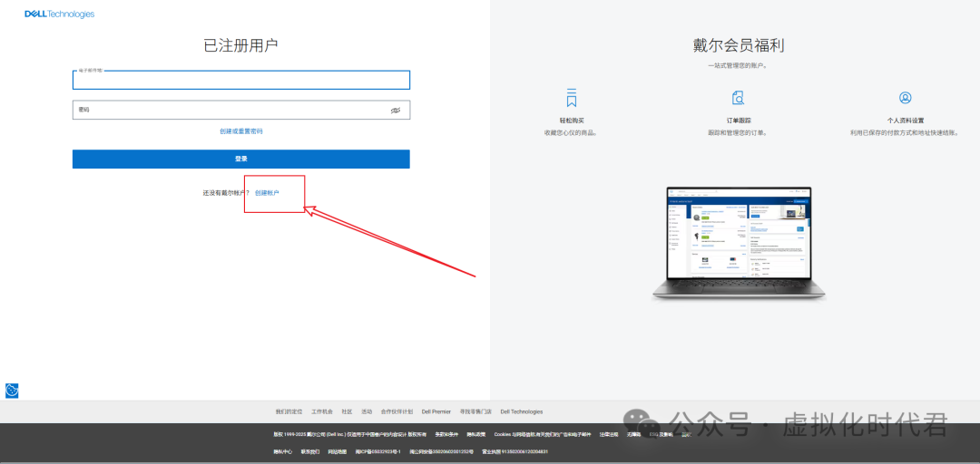Viewport: 980px width, 464px height.
Task: Click the 戴尔会员福利 heading
Action: (738, 45)
